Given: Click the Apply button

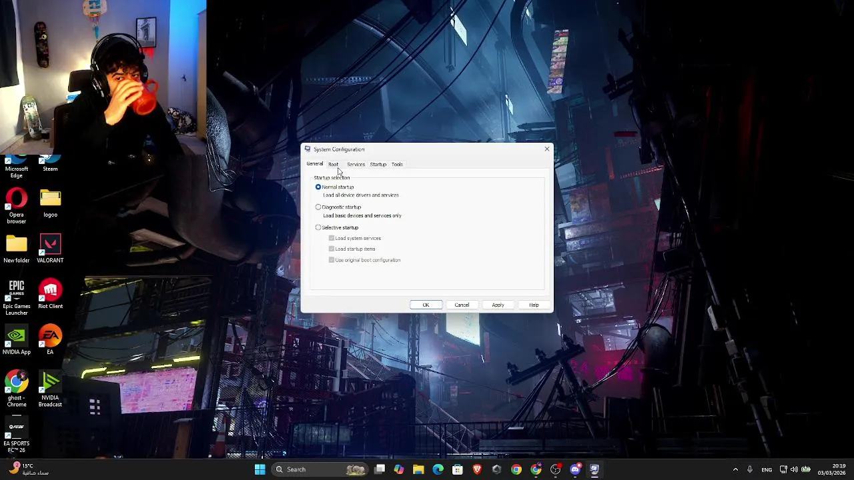Looking at the screenshot, I should pyautogui.click(x=498, y=305).
